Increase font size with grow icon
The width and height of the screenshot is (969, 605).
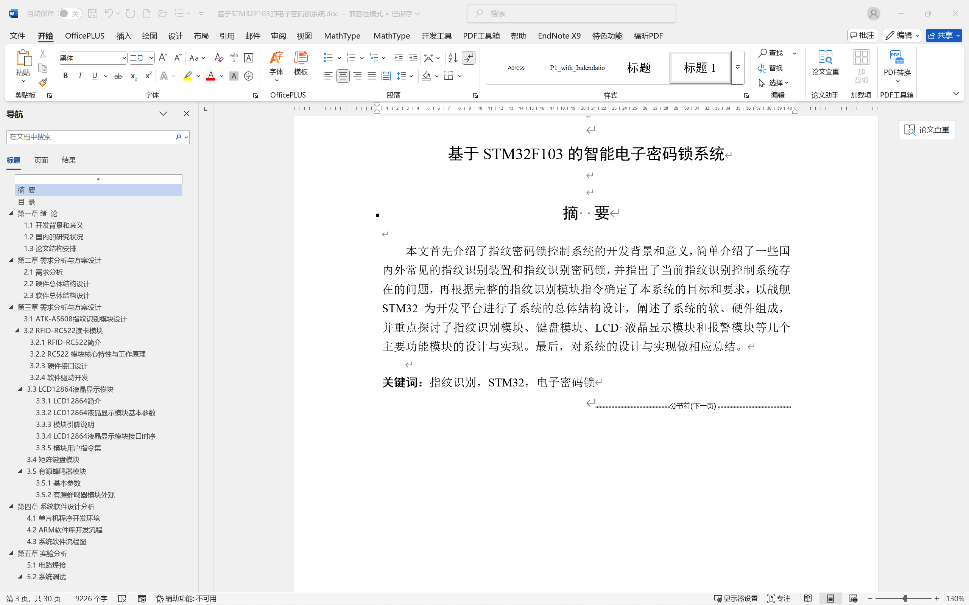tap(162, 58)
